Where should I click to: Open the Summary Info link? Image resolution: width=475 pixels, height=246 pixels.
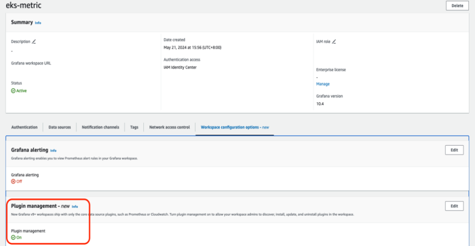click(38, 23)
